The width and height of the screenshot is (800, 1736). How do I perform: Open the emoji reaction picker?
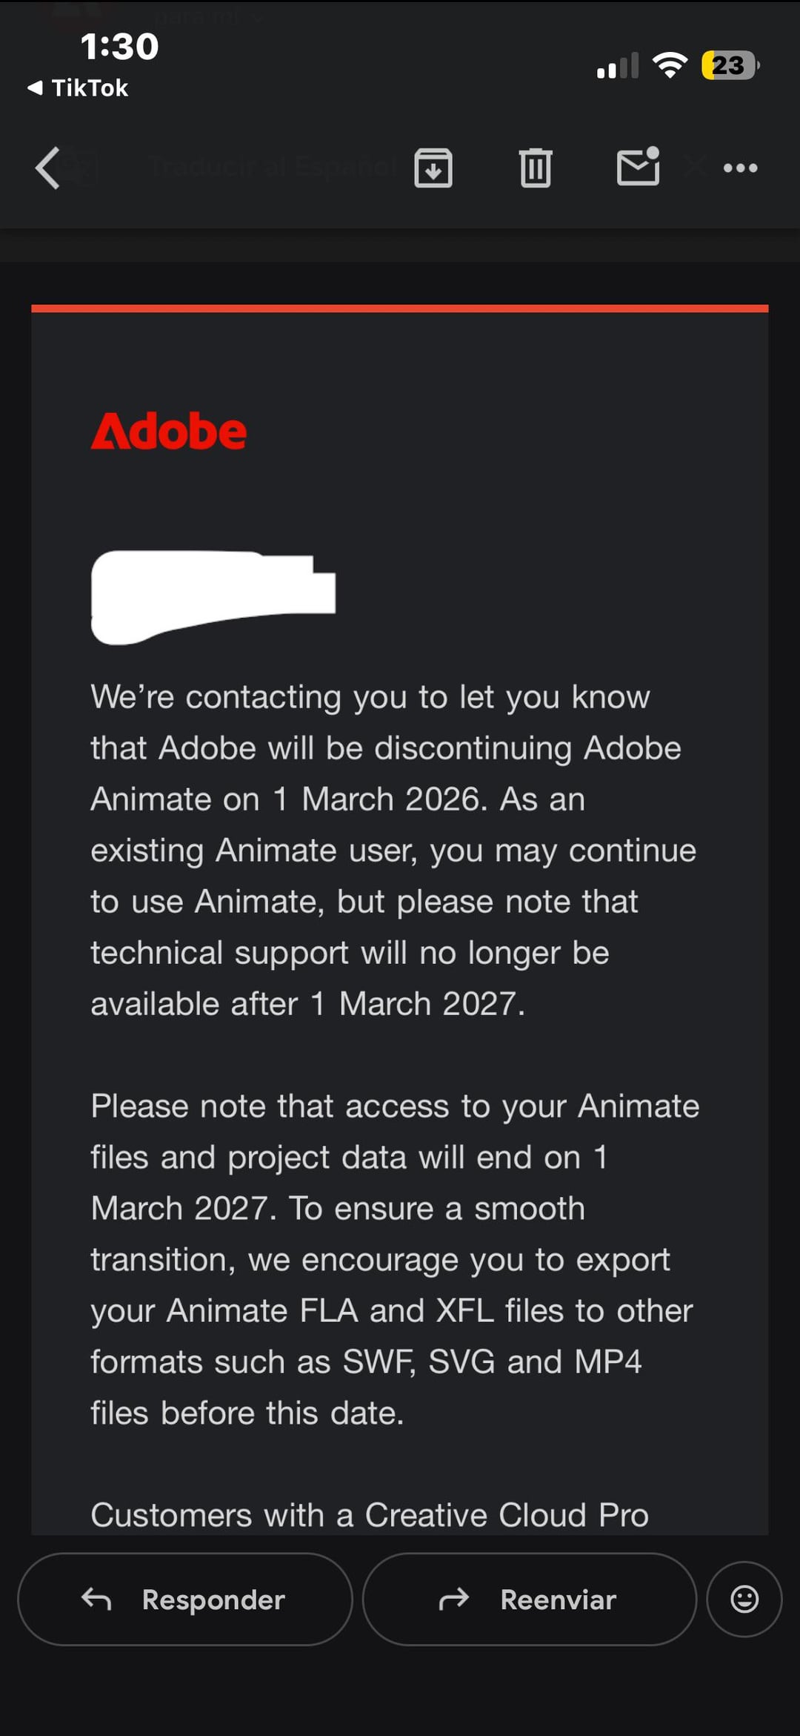coord(744,1600)
